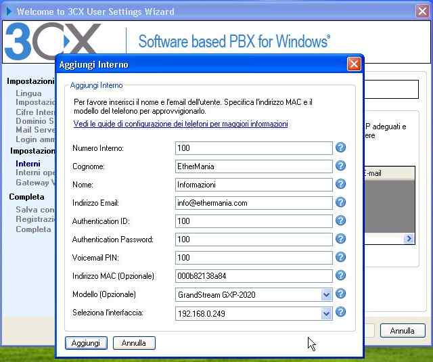Image resolution: width=433 pixels, height=362 pixels.
Task: Select Login amm... step in wizard sidebar
Action: 35,139
